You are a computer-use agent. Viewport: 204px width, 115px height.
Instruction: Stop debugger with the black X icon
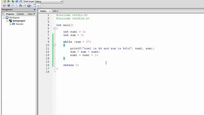coord(29,6)
